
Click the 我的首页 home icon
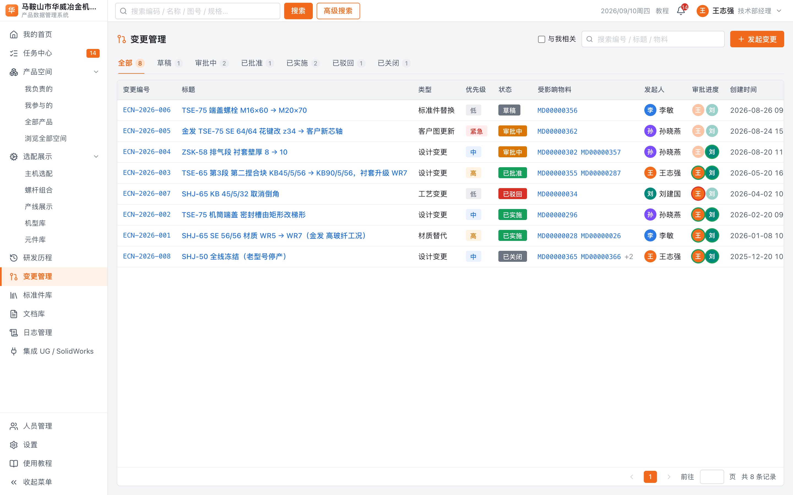(x=14, y=34)
